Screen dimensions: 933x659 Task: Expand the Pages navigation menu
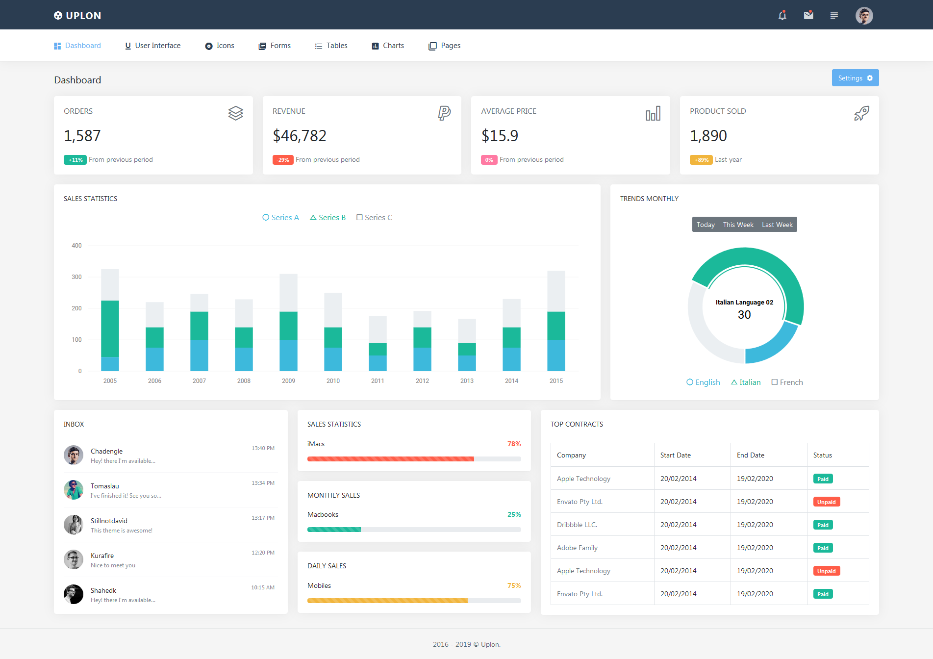click(x=444, y=46)
